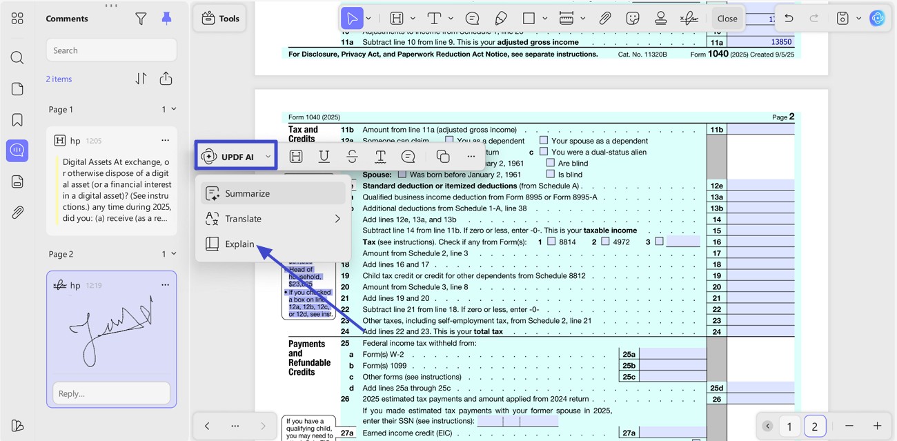Collapse the Page 2 comments group
897x441 pixels.
pyautogui.click(x=174, y=254)
